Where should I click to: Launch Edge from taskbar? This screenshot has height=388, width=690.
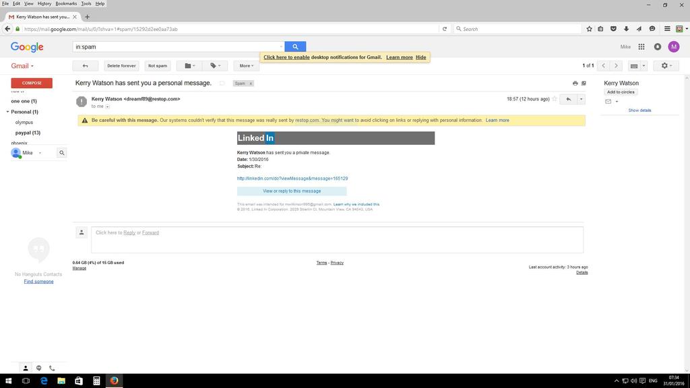44,381
